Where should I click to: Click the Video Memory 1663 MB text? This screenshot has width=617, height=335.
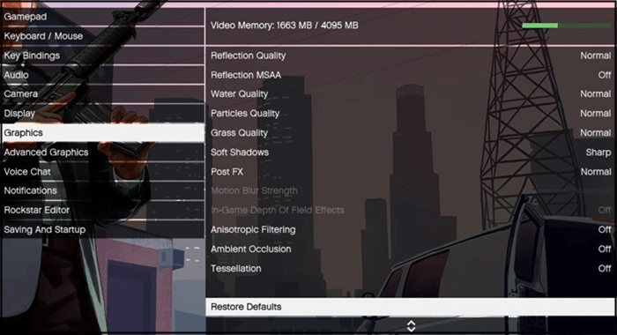(285, 26)
